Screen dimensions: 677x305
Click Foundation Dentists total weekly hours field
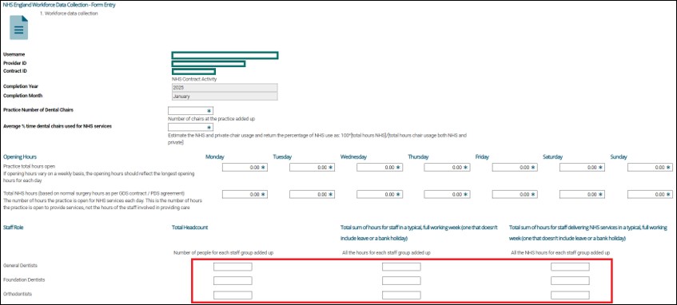pos(401,281)
